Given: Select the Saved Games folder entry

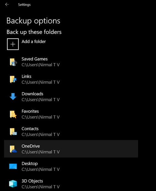Looking at the screenshot, I should [x=71, y=62].
